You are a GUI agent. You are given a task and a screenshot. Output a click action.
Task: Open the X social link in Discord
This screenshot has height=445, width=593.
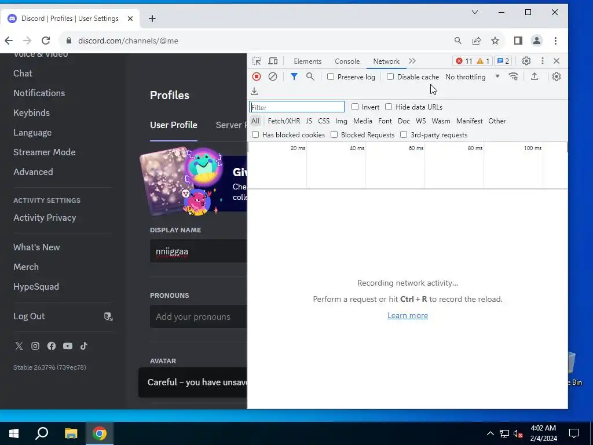pyautogui.click(x=19, y=346)
